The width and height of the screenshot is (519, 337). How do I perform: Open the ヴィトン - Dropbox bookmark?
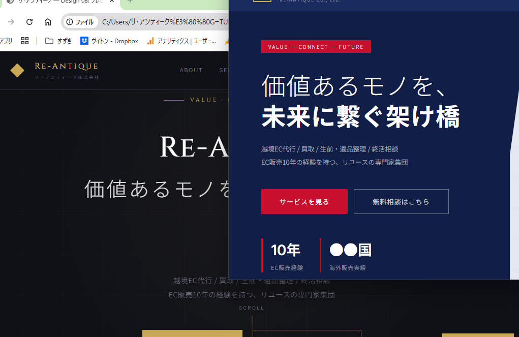pyautogui.click(x=109, y=41)
